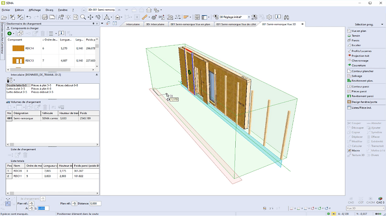This screenshot has height=216, width=386.
Task: Open the Affichage menu
Action: [35, 9]
